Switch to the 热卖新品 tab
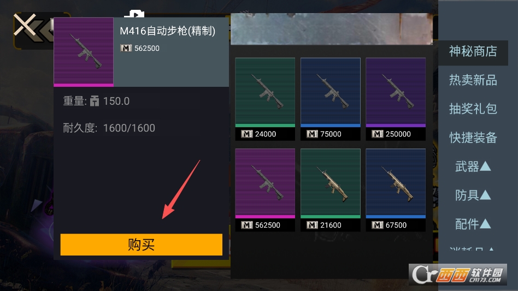Screen dimensions: 518x291 (473, 80)
